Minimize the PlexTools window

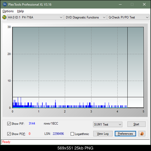click(120, 4)
